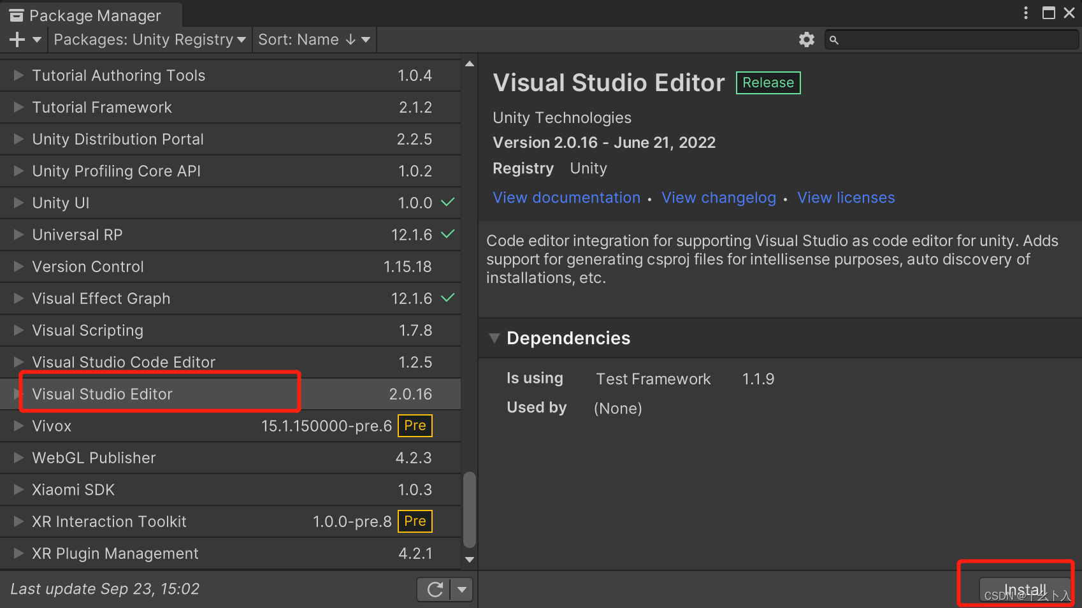This screenshot has height=608, width=1082.
Task: Open the View changelog link
Action: point(719,198)
